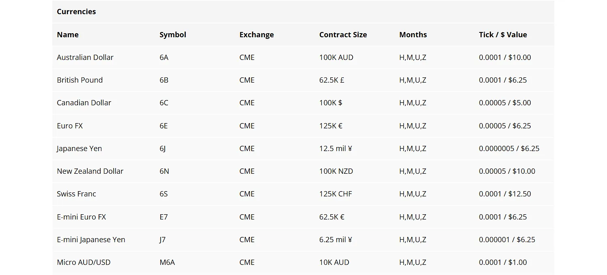Select the Micro AUD/USD row name
Screen dimensions: 607x275
tap(84, 262)
